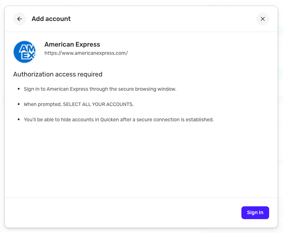Viewport: 283px width, 233px height.
Task: Click the empty area below the instructions
Action: [141, 160]
